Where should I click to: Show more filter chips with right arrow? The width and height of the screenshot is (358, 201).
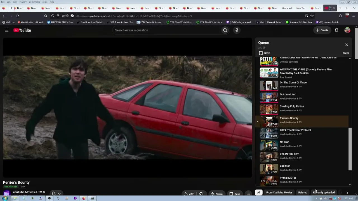tap(347, 192)
